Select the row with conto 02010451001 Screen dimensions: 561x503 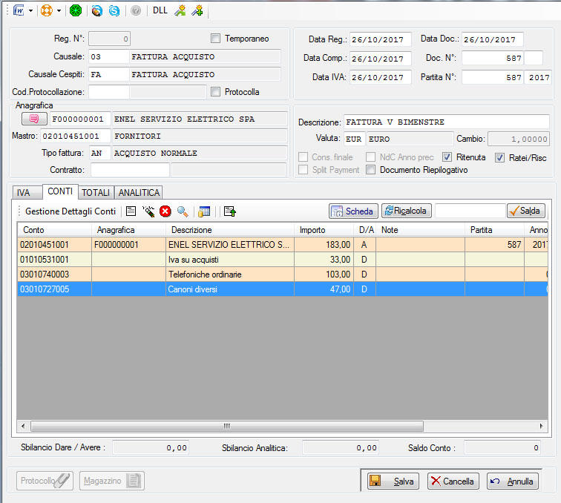(x=283, y=245)
